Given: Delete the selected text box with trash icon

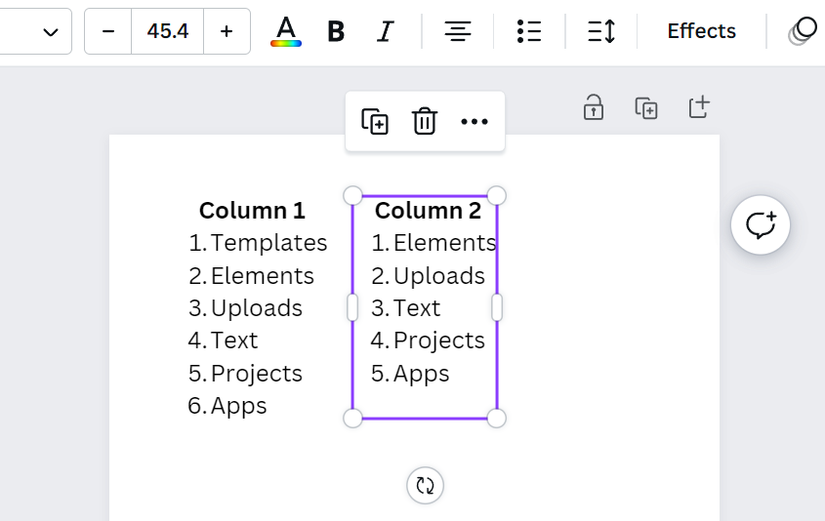Looking at the screenshot, I should tap(425, 122).
